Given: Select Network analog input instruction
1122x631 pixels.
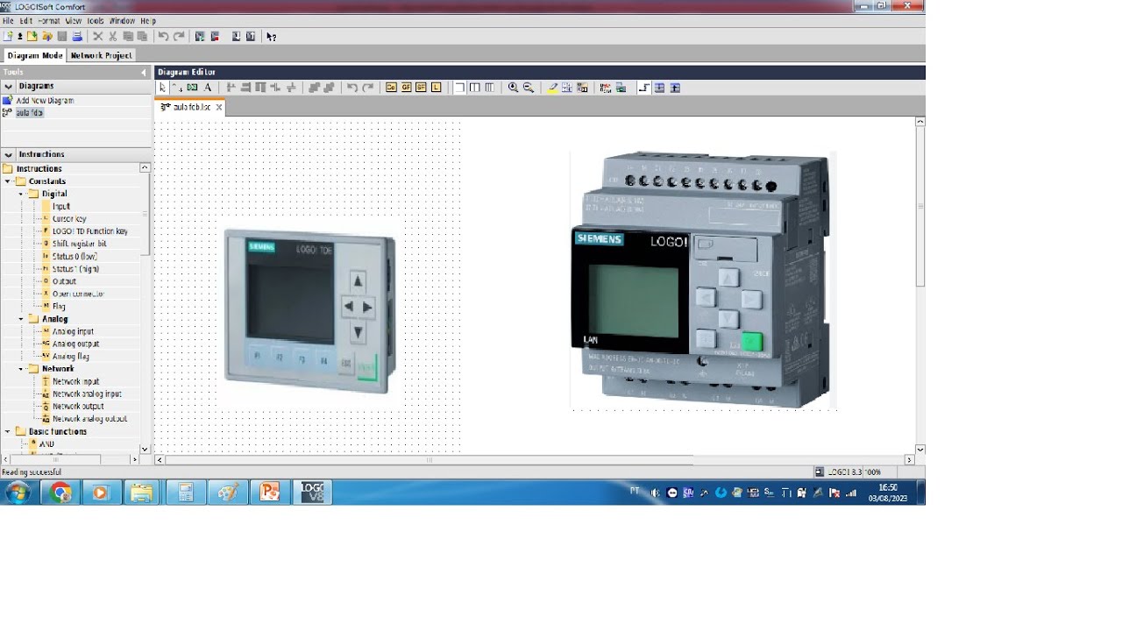Looking at the screenshot, I should 87,394.
